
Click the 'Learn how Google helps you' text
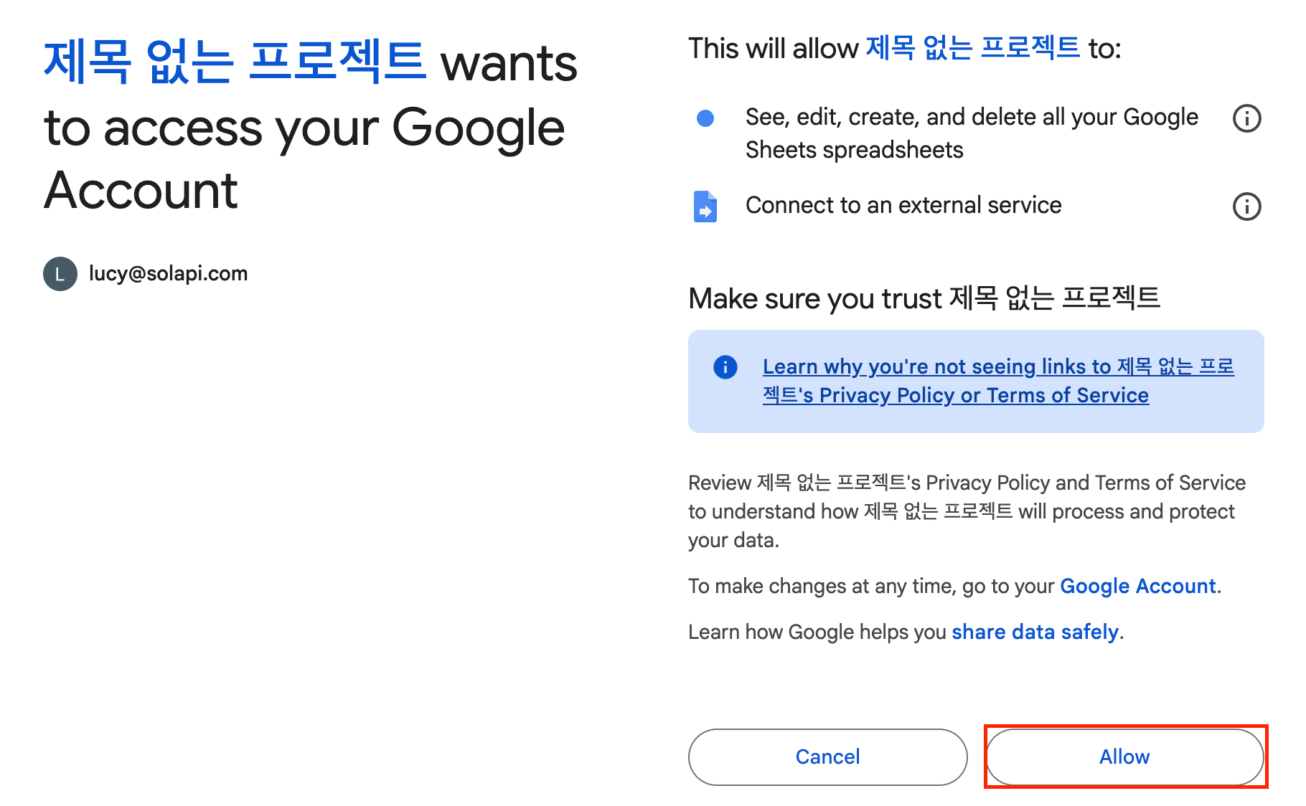coord(818,632)
